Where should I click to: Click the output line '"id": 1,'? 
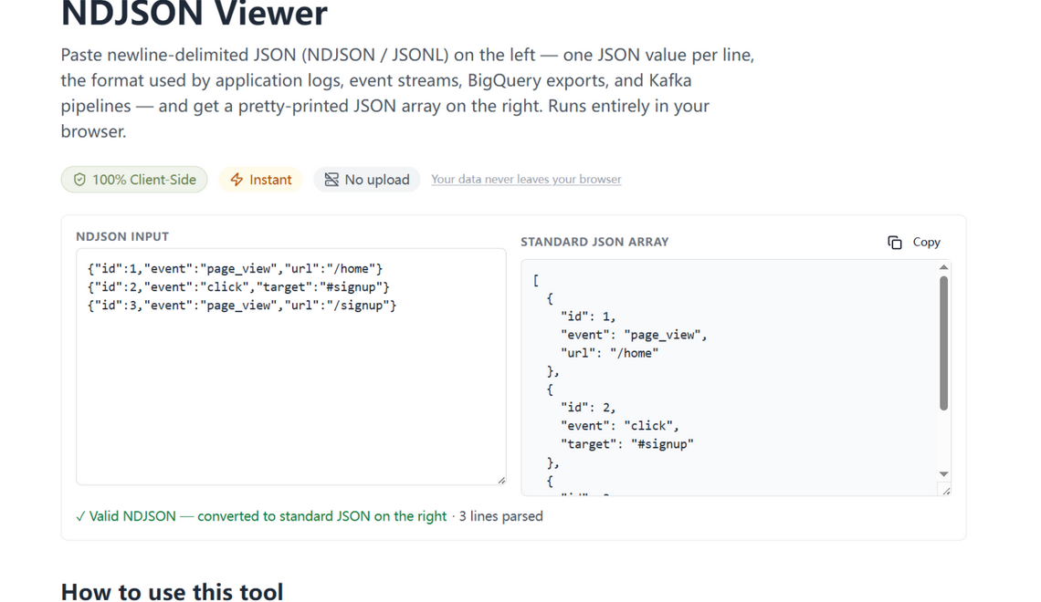tap(588, 317)
